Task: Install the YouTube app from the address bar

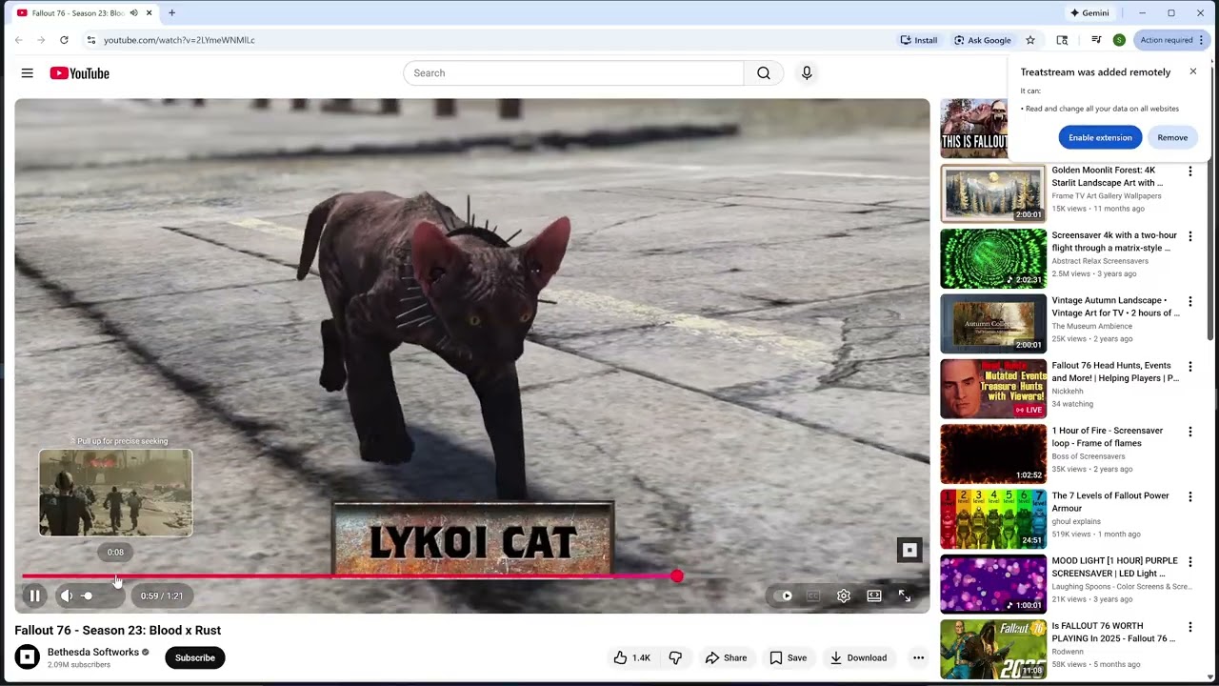Action: click(919, 40)
